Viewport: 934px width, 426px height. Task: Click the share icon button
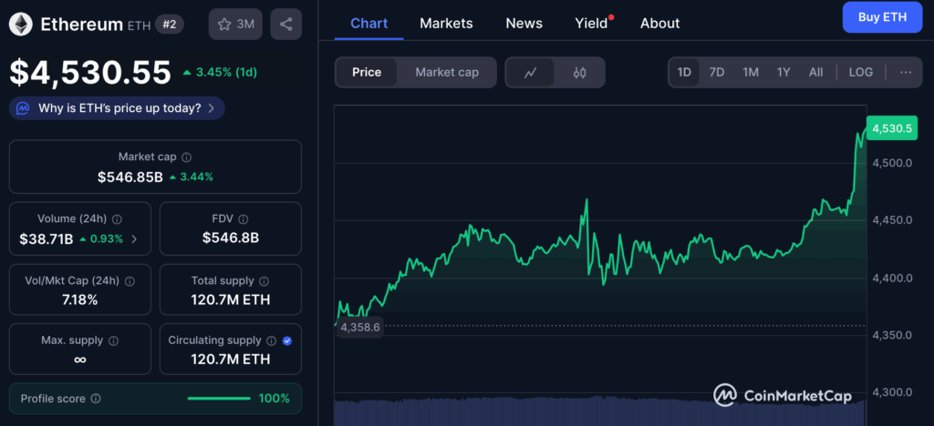286,25
